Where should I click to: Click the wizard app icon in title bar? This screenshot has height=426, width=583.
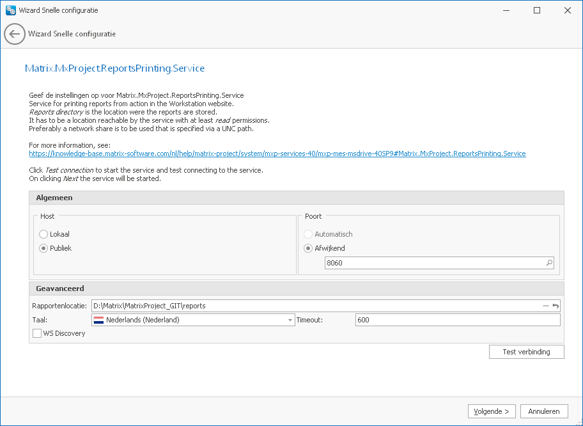(11, 10)
